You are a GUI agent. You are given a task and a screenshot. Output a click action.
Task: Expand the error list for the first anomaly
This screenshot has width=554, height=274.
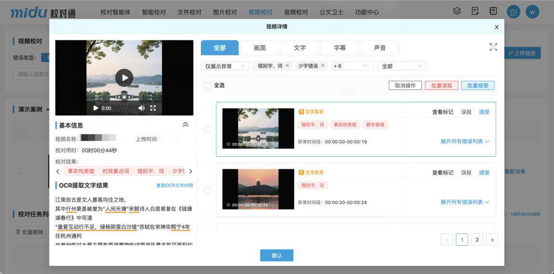[x=464, y=142]
